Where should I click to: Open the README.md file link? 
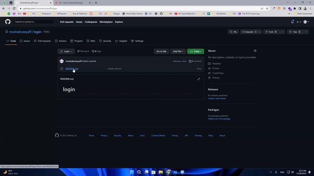(x=72, y=68)
